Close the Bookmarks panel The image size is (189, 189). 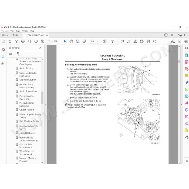click(x=40, y=48)
